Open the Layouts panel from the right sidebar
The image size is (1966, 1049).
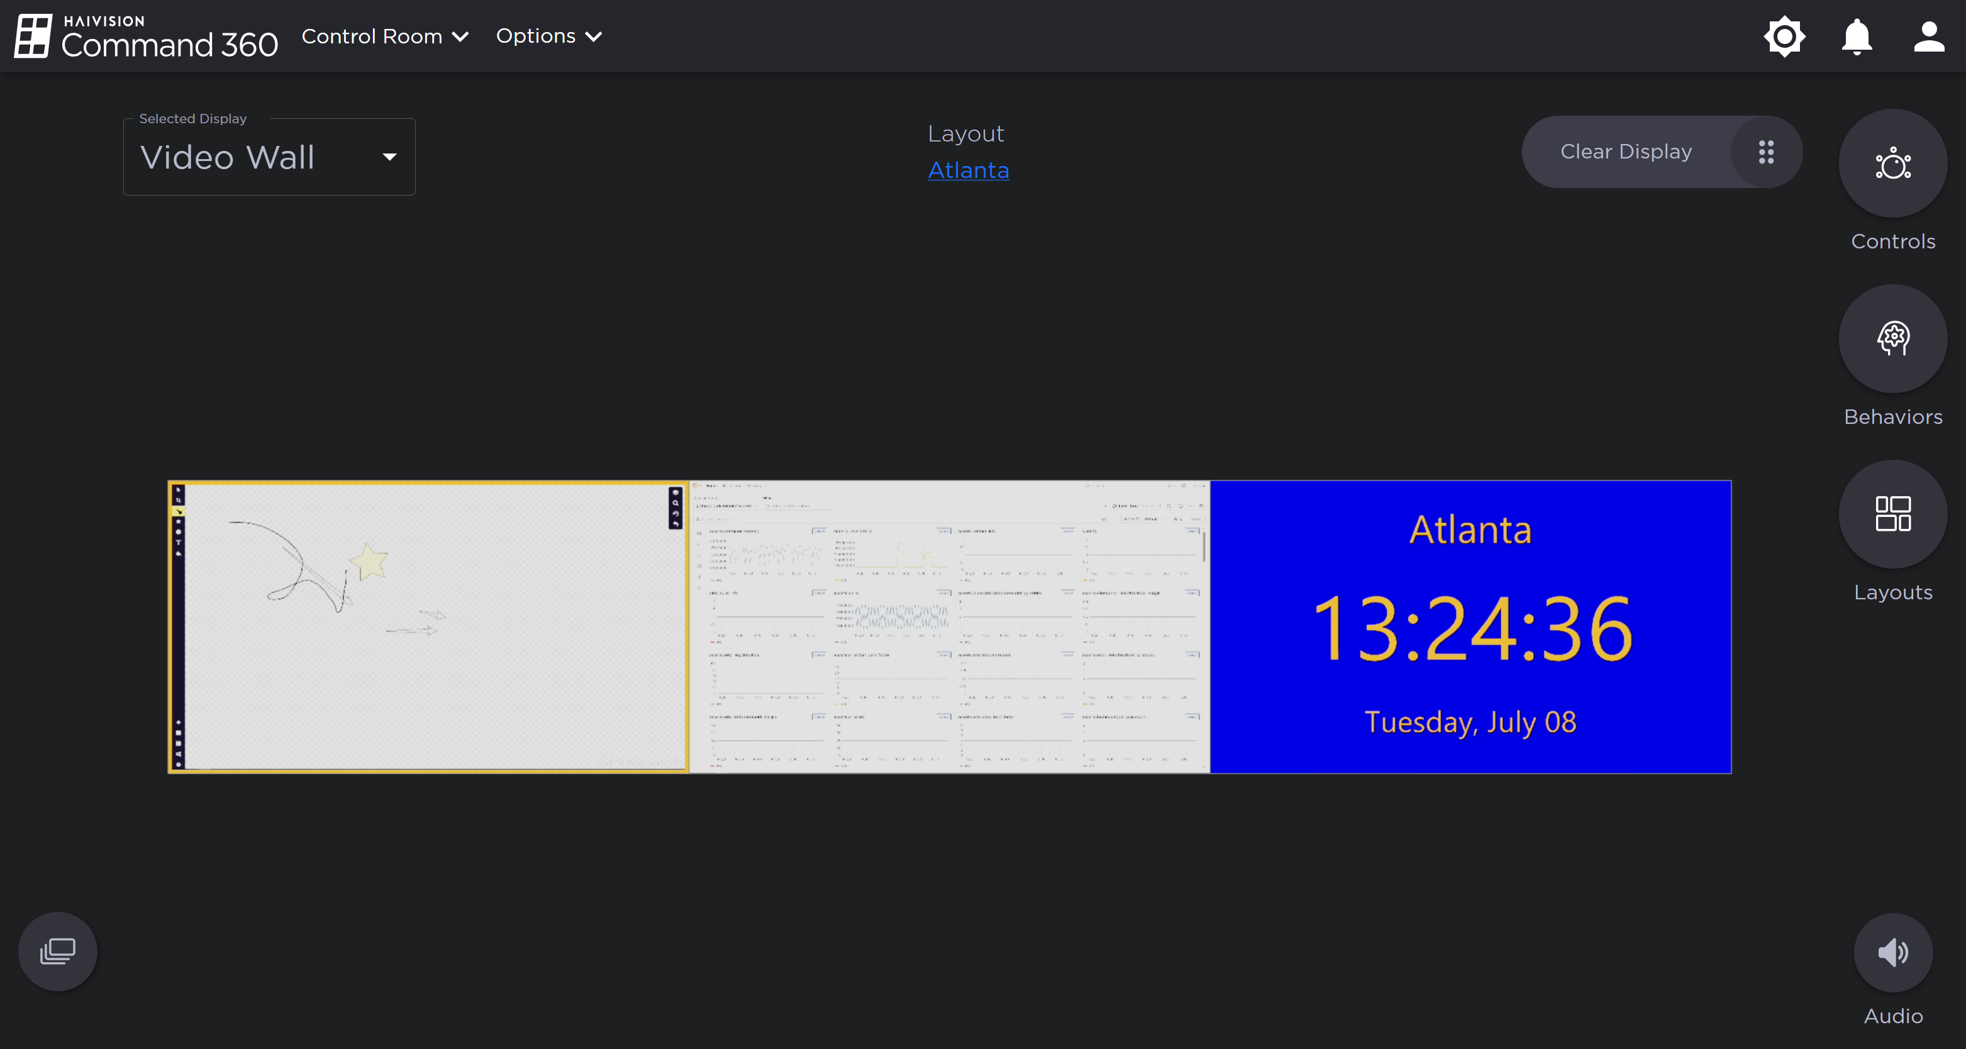[1893, 514]
